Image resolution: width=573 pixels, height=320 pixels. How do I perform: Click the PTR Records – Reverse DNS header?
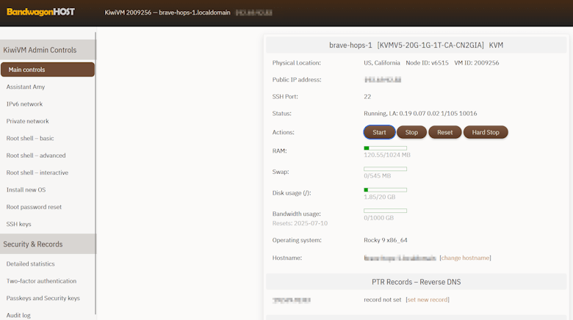[x=417, y=282]
